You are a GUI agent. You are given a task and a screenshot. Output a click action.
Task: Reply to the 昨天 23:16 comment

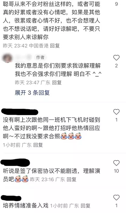click(71, 179)
